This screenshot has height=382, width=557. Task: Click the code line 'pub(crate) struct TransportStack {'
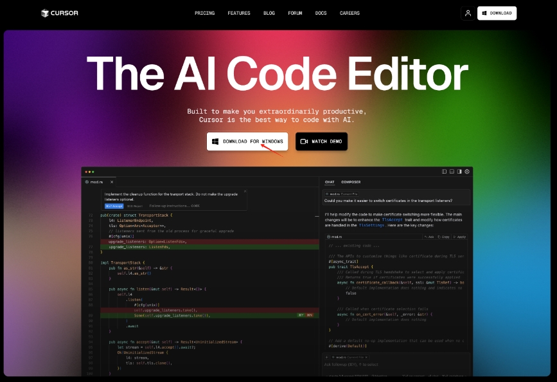(136, 215)
